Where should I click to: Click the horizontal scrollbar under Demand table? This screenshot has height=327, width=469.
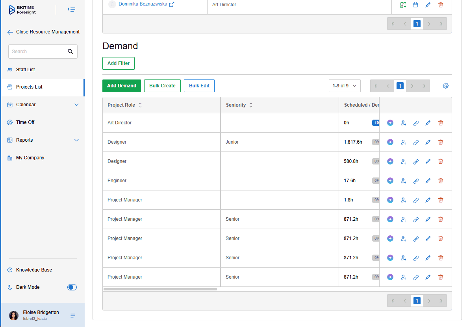click(x=160, y=289)
